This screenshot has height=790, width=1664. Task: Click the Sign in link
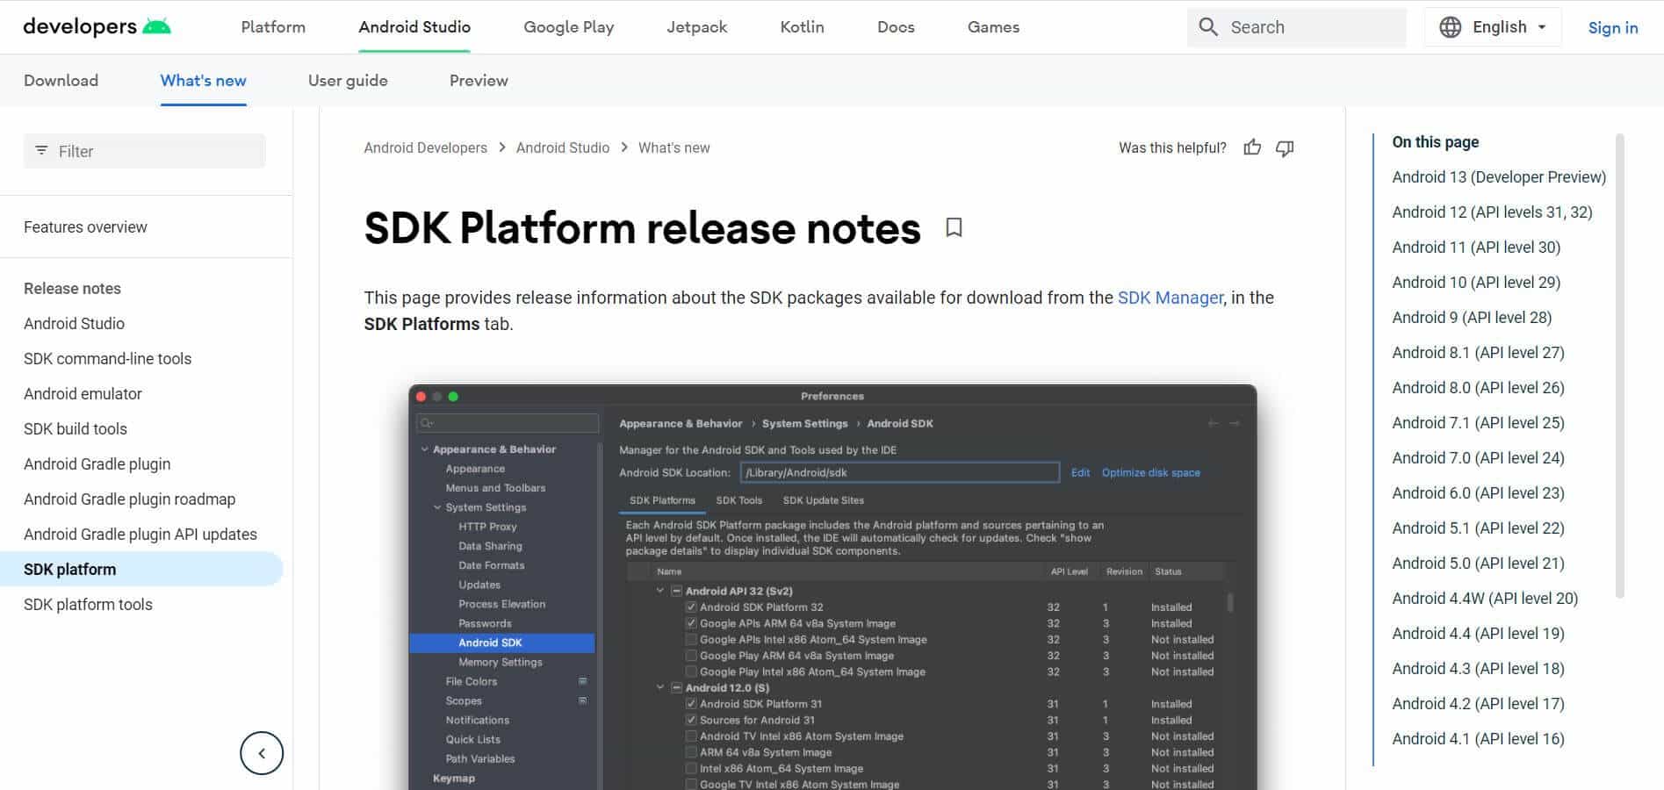click(1613, 27)
